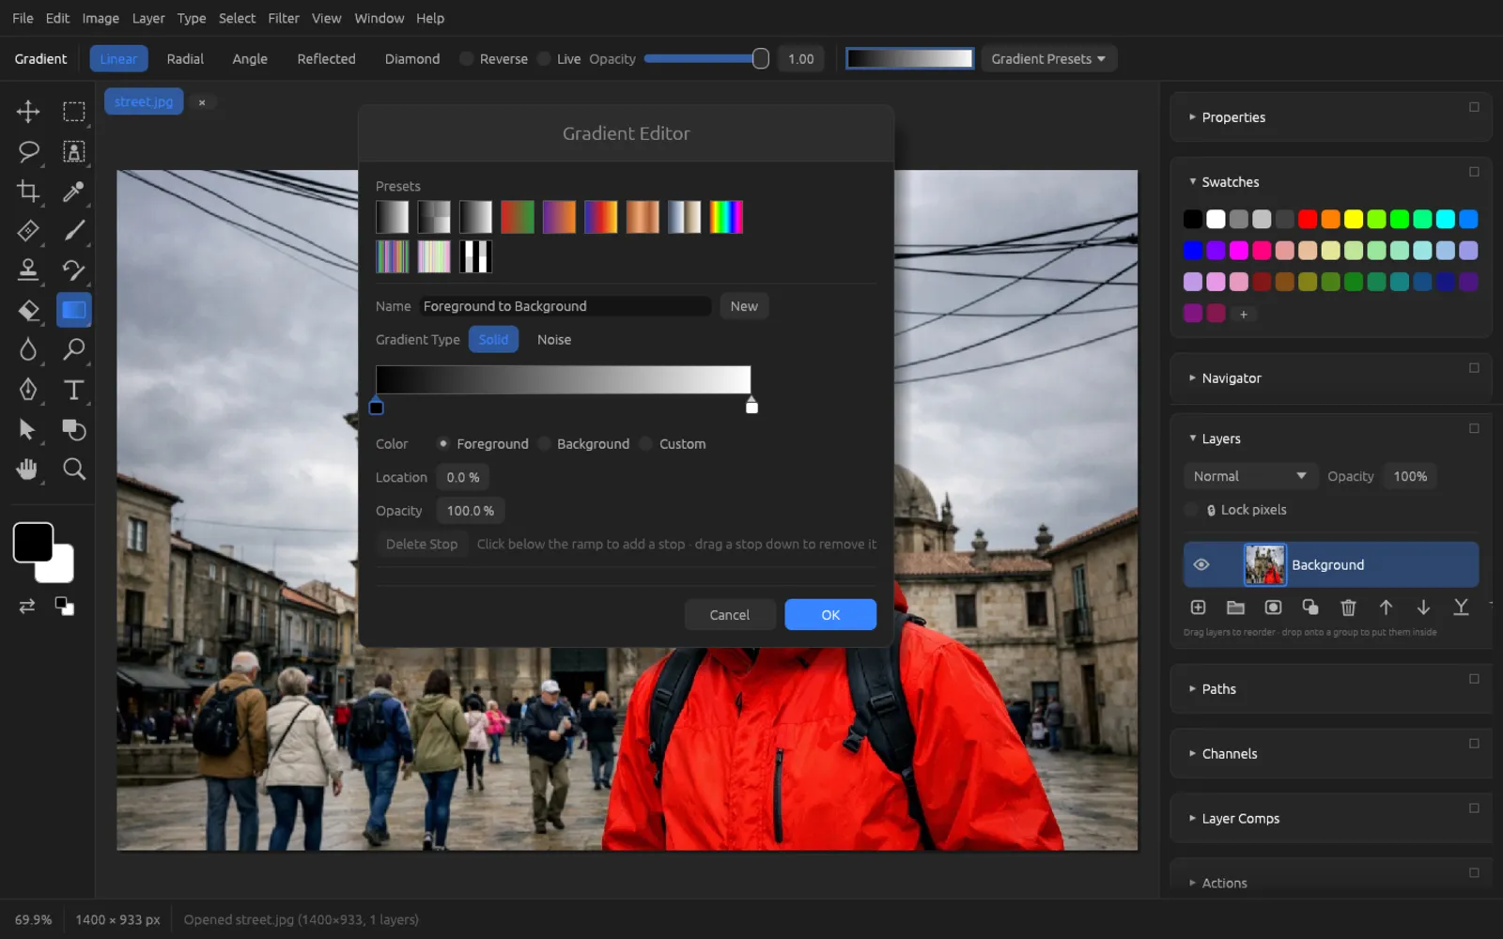
Task: Switch Gradient Type to Noise
Action: [x=554, y=340]
